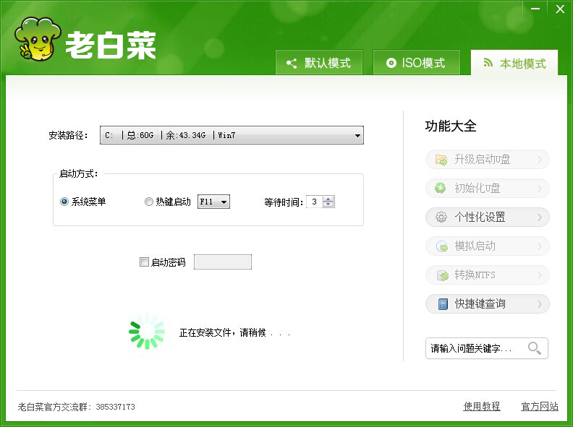
Task: Open the 安装路径 drive dropdown
Action: (x=232, y=135)
